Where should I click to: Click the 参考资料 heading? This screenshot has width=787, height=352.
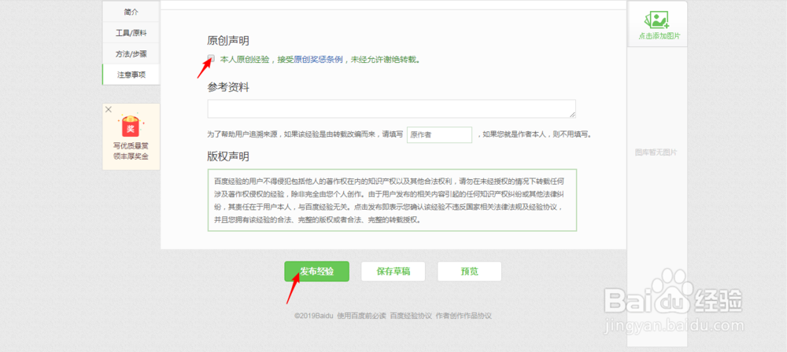point(228,87)
